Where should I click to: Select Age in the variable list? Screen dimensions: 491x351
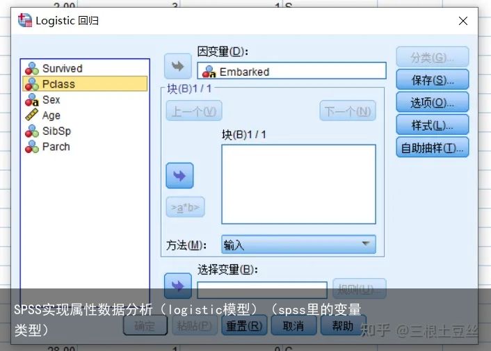(x=85, y=115)
